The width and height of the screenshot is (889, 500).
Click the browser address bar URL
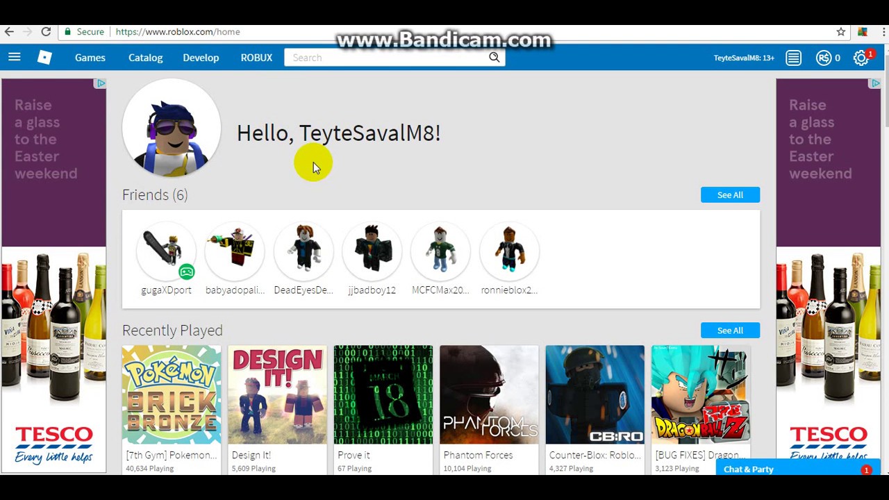tap(178, 32)
